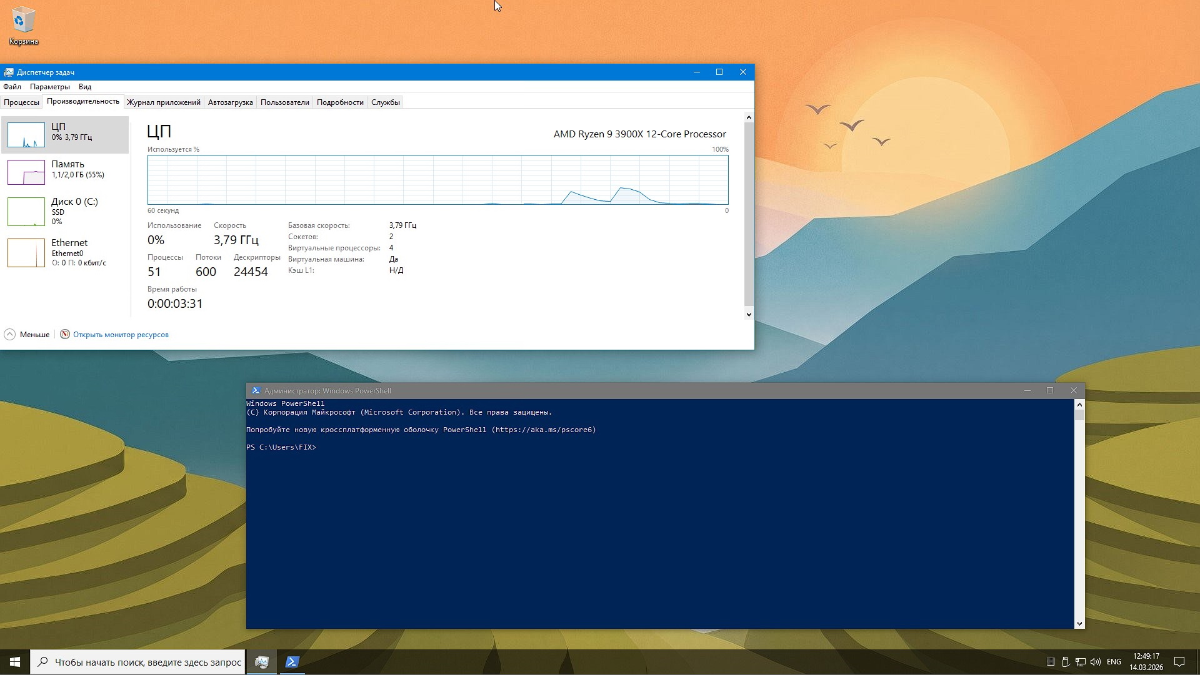Click the Task Manager taskbar icon

point(262,662)
